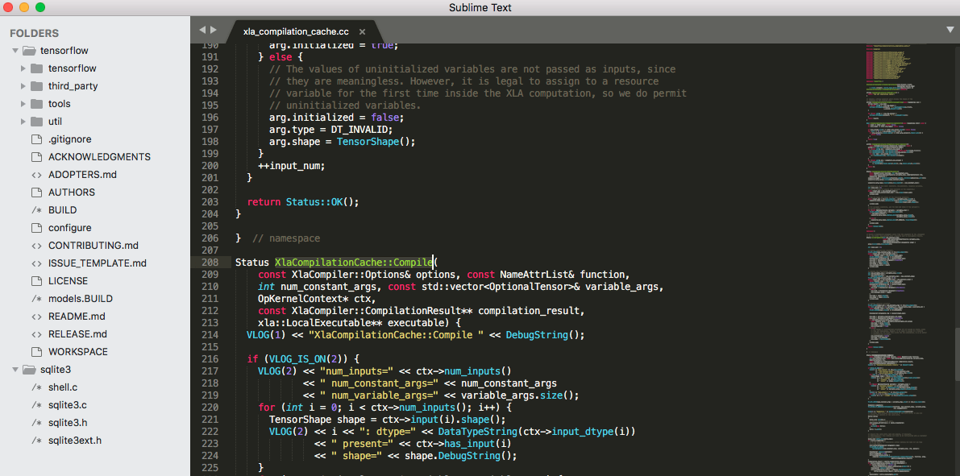Click the shell.c source file icon
This screenshot has width=960, height=476.
tap(37, 387)
